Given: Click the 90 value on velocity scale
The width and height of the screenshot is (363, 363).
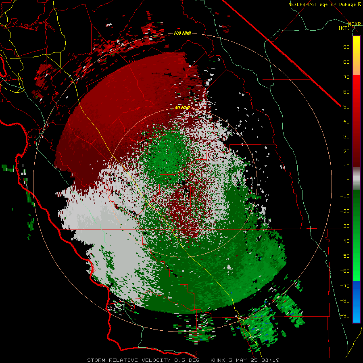Looking at the screenshot, I should [346, 47].
